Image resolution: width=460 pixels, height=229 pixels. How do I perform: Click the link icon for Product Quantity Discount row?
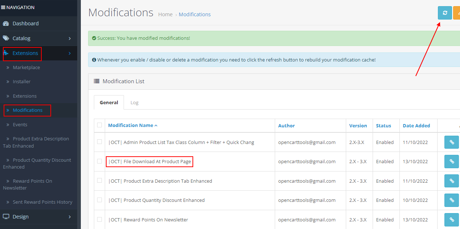click(x=452, y=200)
